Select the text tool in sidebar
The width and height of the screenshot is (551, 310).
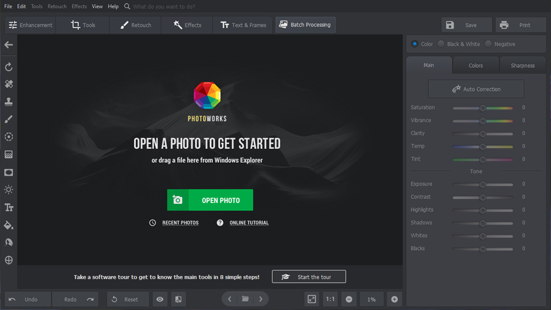(9, 207)
